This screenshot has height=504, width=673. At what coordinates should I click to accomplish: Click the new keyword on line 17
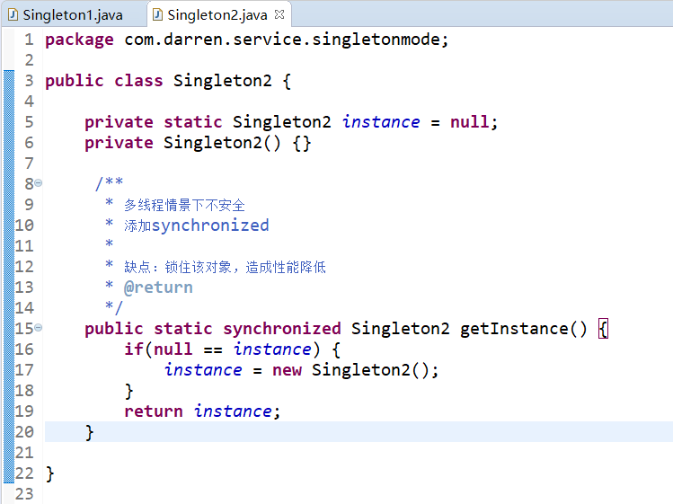click(288, 370)
